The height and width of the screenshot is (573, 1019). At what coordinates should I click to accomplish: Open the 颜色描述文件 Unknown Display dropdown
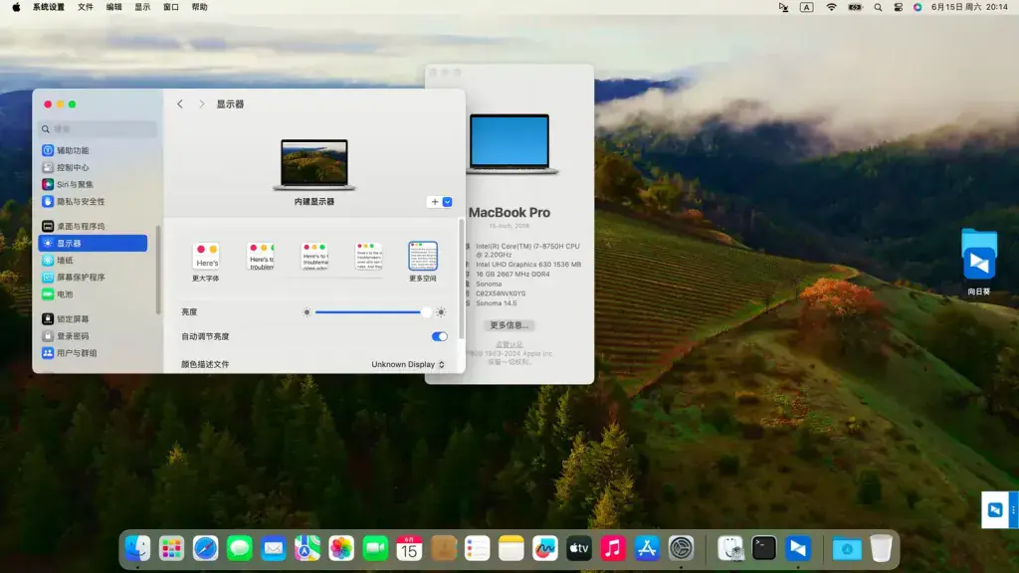[x=407, y=364]
